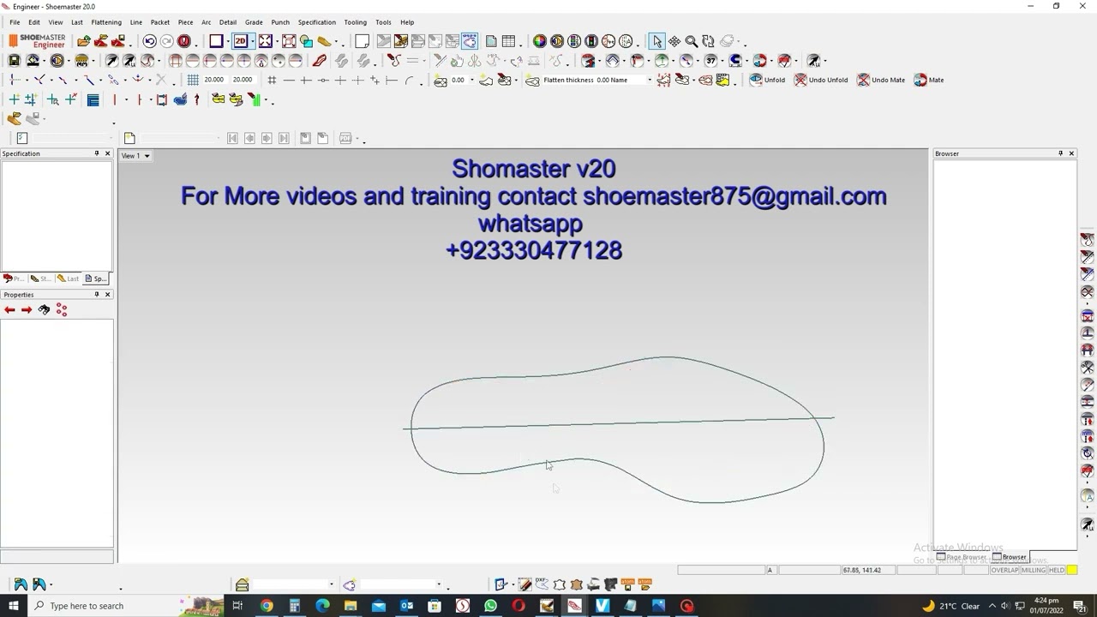Click the blue add-point plus icon
Viewport: 1097px width, 617px height.
click(x=14, y=99)
